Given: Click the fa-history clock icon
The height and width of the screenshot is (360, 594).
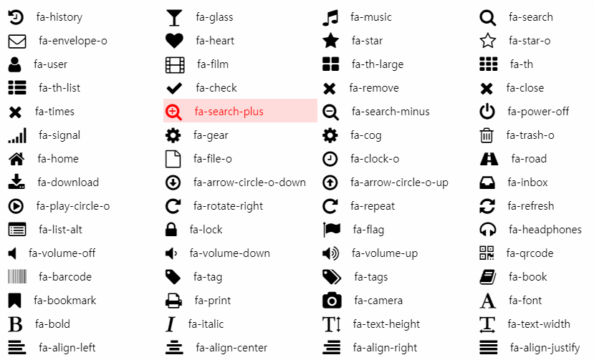Looking at the screenshot, I should click(x=16, y=17).
